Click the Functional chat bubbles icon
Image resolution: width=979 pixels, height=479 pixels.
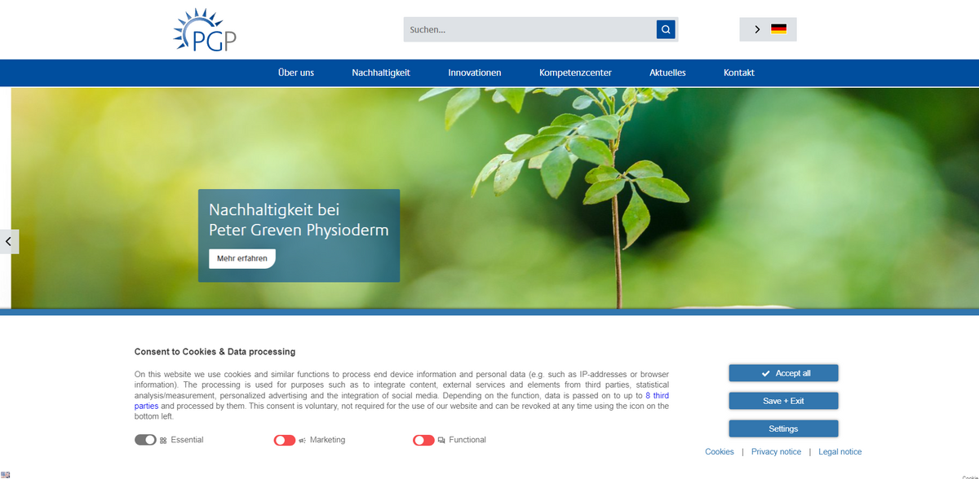click(441, 440)
